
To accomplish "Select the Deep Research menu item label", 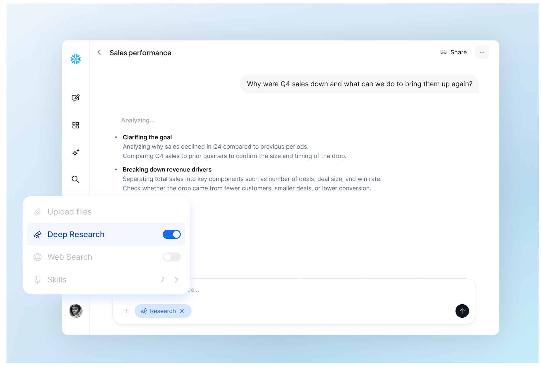I will coord(76,234).
